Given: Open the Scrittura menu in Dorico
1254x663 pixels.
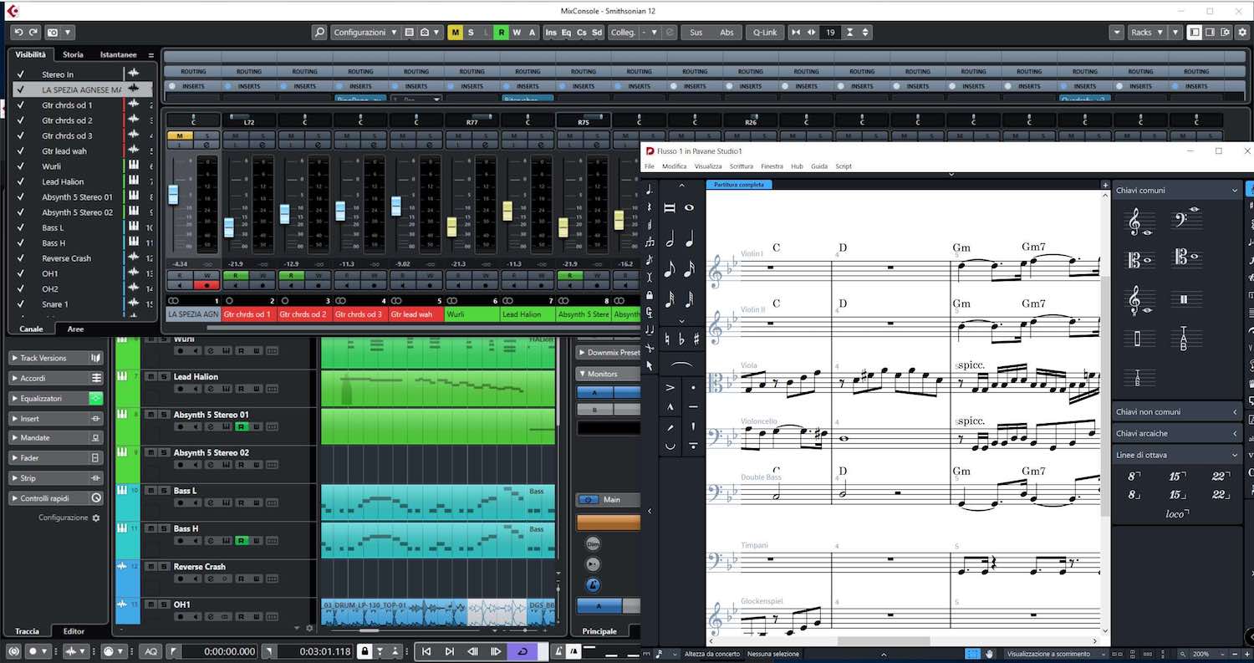Looking at the screenshot, I should 741,166.
